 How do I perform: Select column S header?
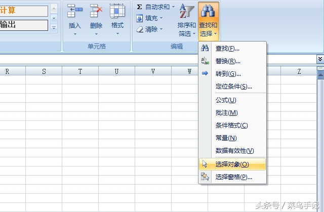[44, 71]
